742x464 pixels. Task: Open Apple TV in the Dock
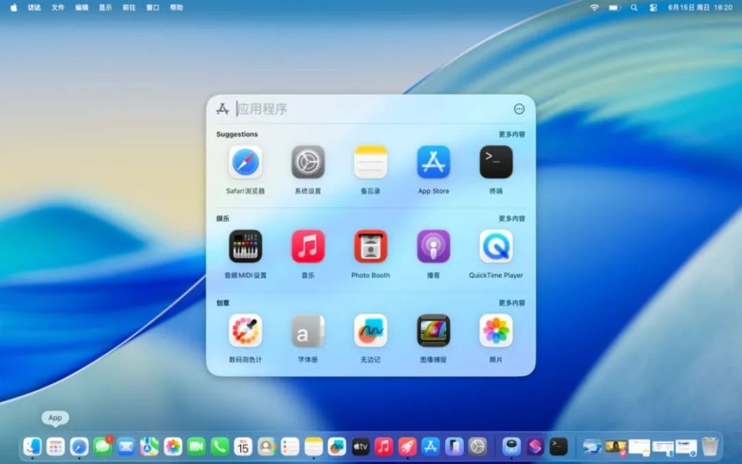point(361,446)
